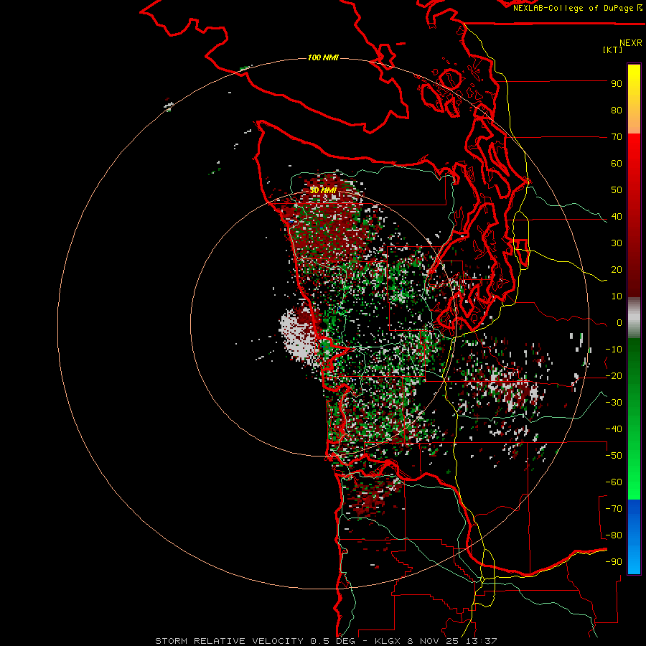The width and height of the screenshot is (646, 646).
Task: Click the 30 value on velocity scale
Action: [x=617, y=243]
